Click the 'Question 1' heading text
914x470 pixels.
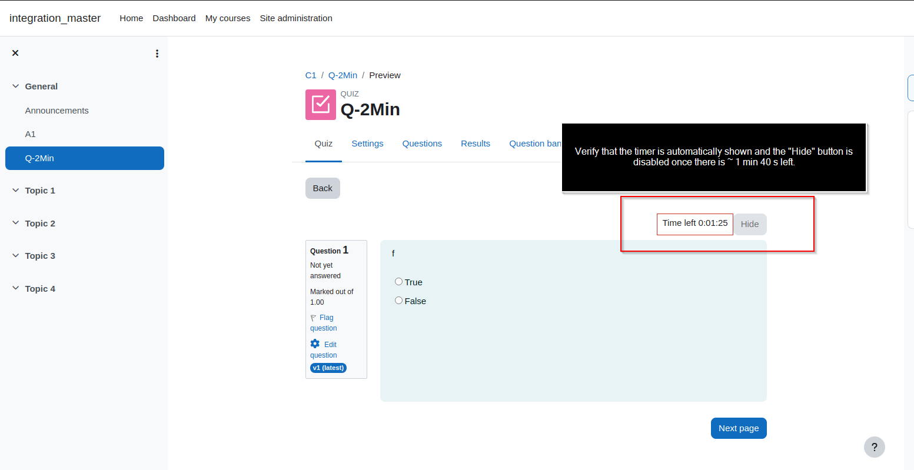[x=329, y=250]
